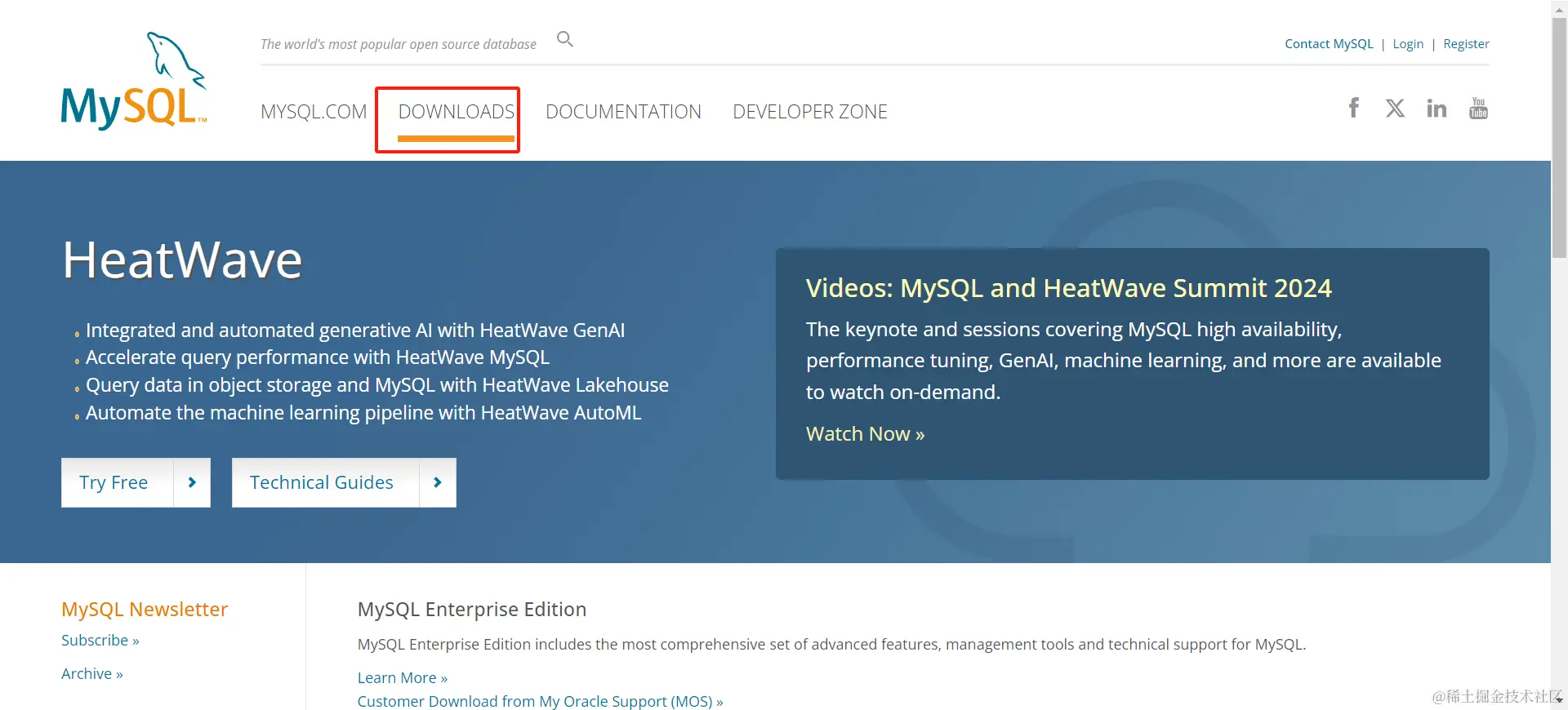The image size is (1568, 710).
Task: Click the scrollbar down arrow
Action: pos(1559,701)
